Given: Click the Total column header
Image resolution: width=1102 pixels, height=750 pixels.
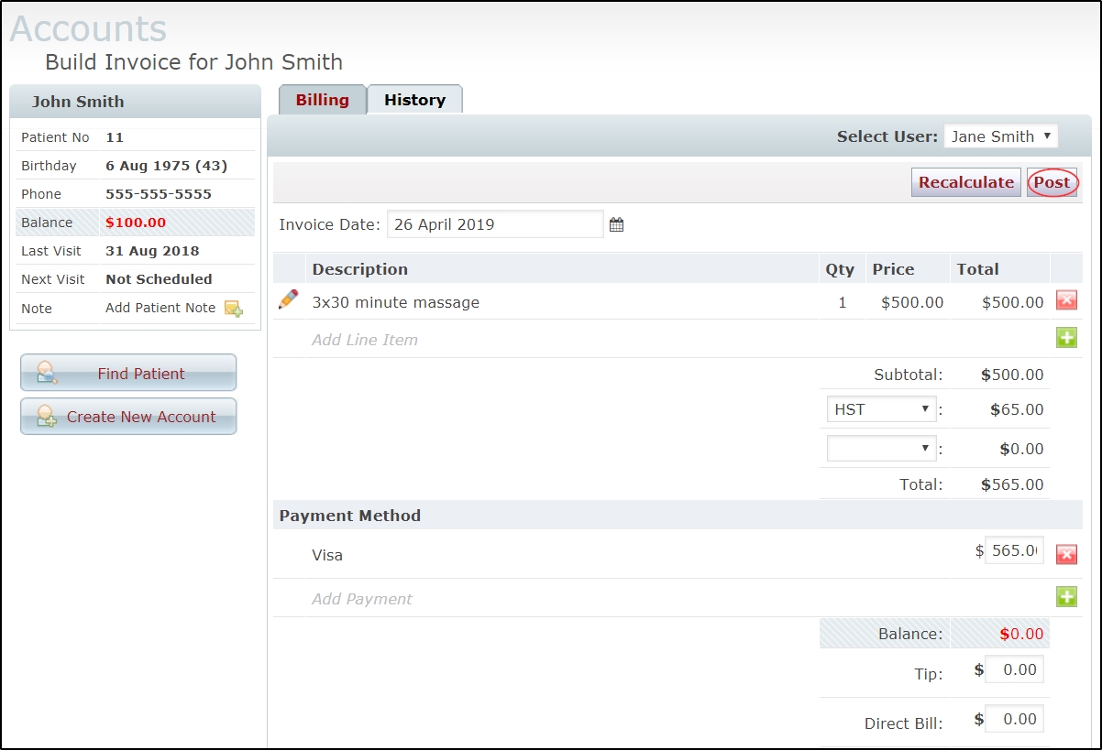Looking at the screenshot, I should click(978, 269).
